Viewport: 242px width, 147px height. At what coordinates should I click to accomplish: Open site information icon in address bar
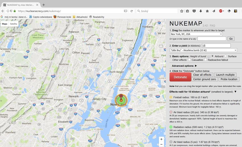tap(8, 11)
